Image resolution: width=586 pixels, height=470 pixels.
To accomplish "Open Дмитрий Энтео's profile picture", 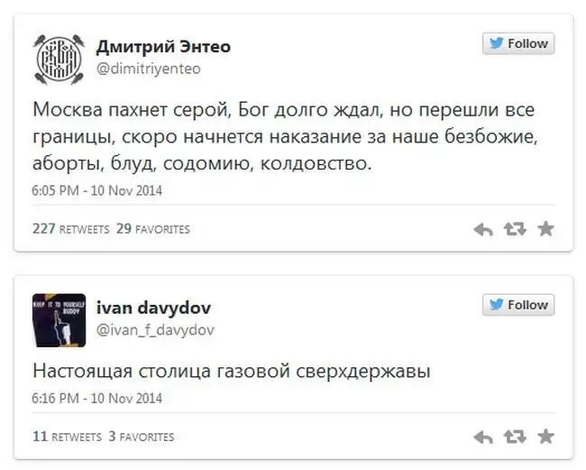I will coord(59,59).
